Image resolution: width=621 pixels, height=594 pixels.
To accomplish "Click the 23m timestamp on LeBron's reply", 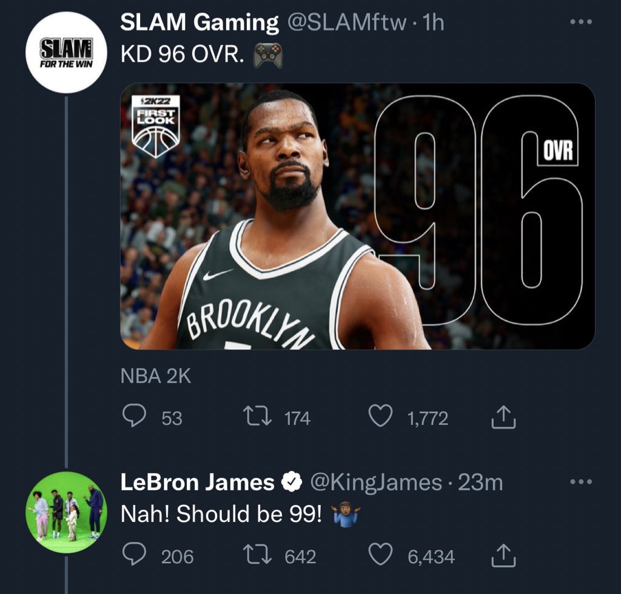I will pos(480,482).
